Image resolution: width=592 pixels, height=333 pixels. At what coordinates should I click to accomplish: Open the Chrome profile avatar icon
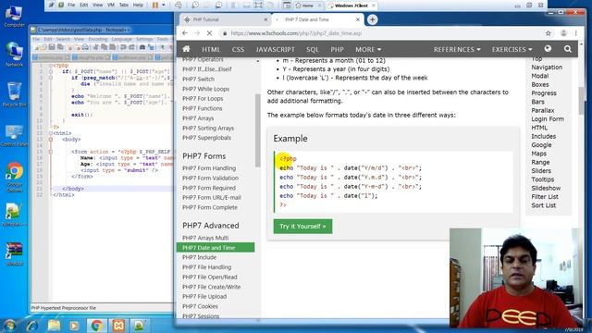click(x=563, y=33)
